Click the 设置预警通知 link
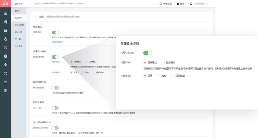Viewport: 258px width, 138px height. pos(57,42)
